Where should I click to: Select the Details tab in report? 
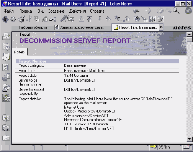[20, 52]
